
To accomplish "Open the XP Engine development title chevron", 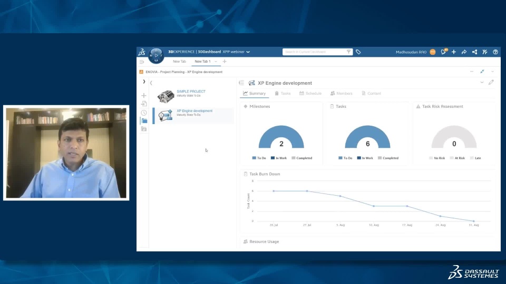I will [x=482, y=83].
